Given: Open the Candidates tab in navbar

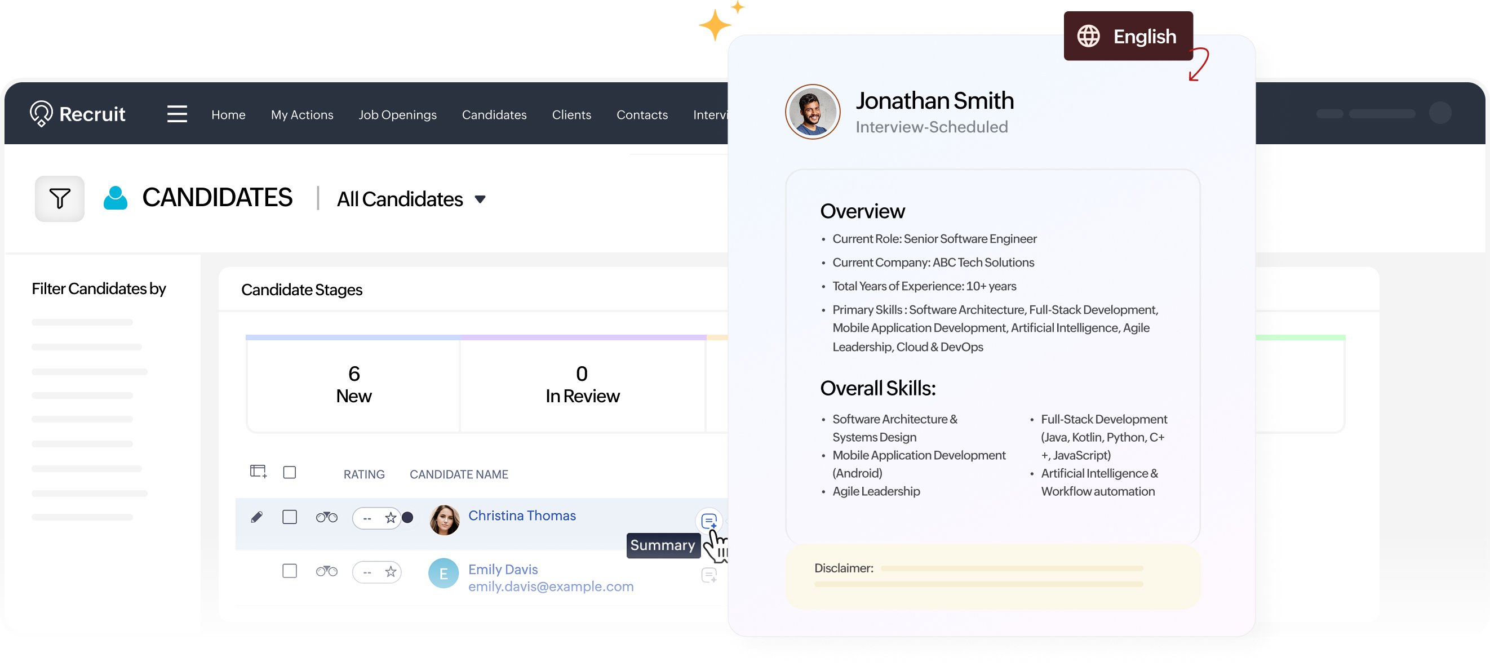Looking at the screenshot, I should coord(494,114).
